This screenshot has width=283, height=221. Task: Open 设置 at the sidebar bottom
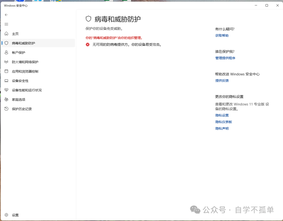click(38, 215)
